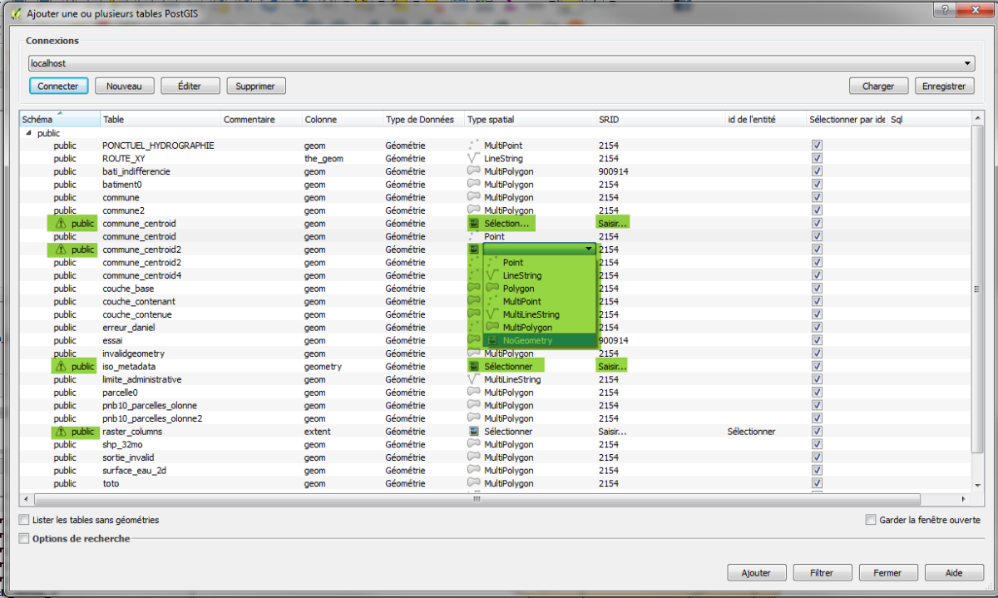This screenshot has width=998, height=598.
Task: Click the horizontal scrollbar below the table list
Action: pos(477,499)
